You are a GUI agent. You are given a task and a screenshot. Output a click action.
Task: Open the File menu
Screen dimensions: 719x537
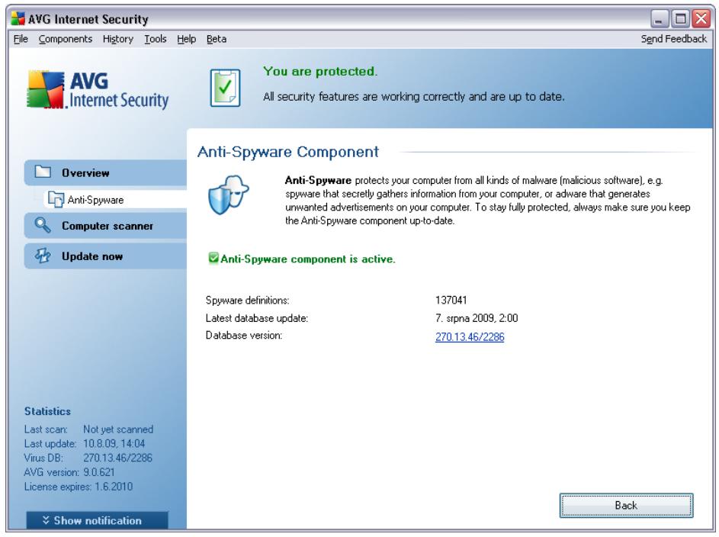point(21,39)
